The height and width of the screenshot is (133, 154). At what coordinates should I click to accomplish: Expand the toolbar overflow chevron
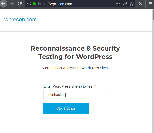(141, 4)
